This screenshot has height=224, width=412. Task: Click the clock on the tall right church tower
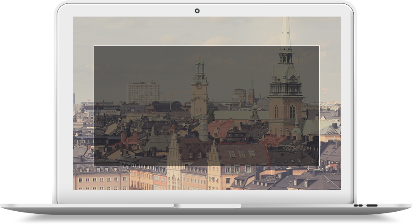point(293,79)
